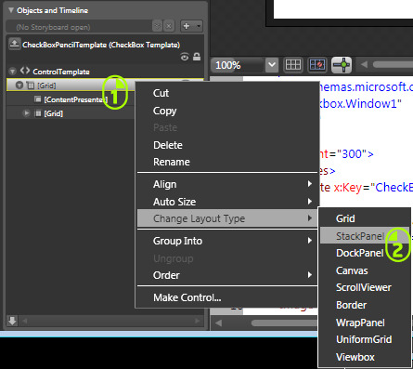Expand the nested [Grid] node
Screen dimensions: 413x369
pos(27,113)
